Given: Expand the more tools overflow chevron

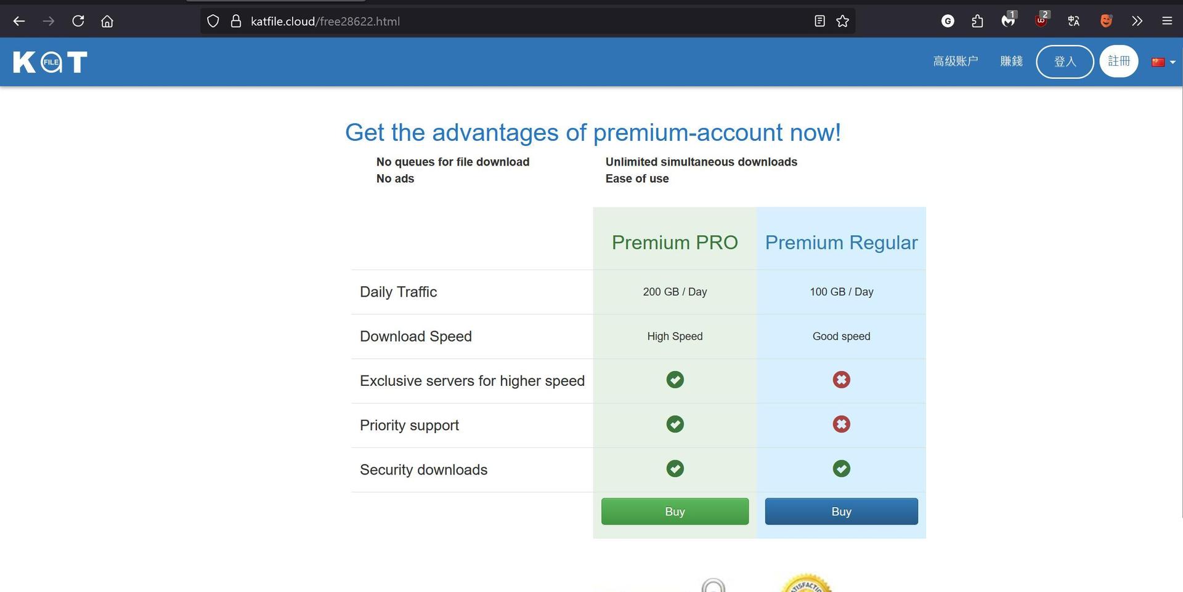Looking at the screenshot, I should [x=1137, y=22].
